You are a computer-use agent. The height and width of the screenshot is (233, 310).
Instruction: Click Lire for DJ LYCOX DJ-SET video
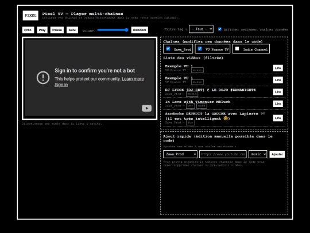(x=278, y=91)
